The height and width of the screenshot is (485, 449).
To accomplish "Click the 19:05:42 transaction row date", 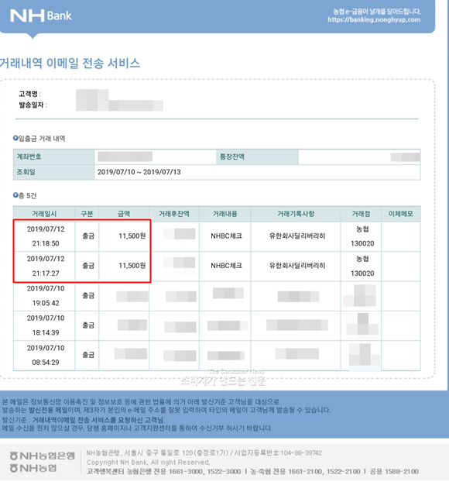I will coord(46,296).
